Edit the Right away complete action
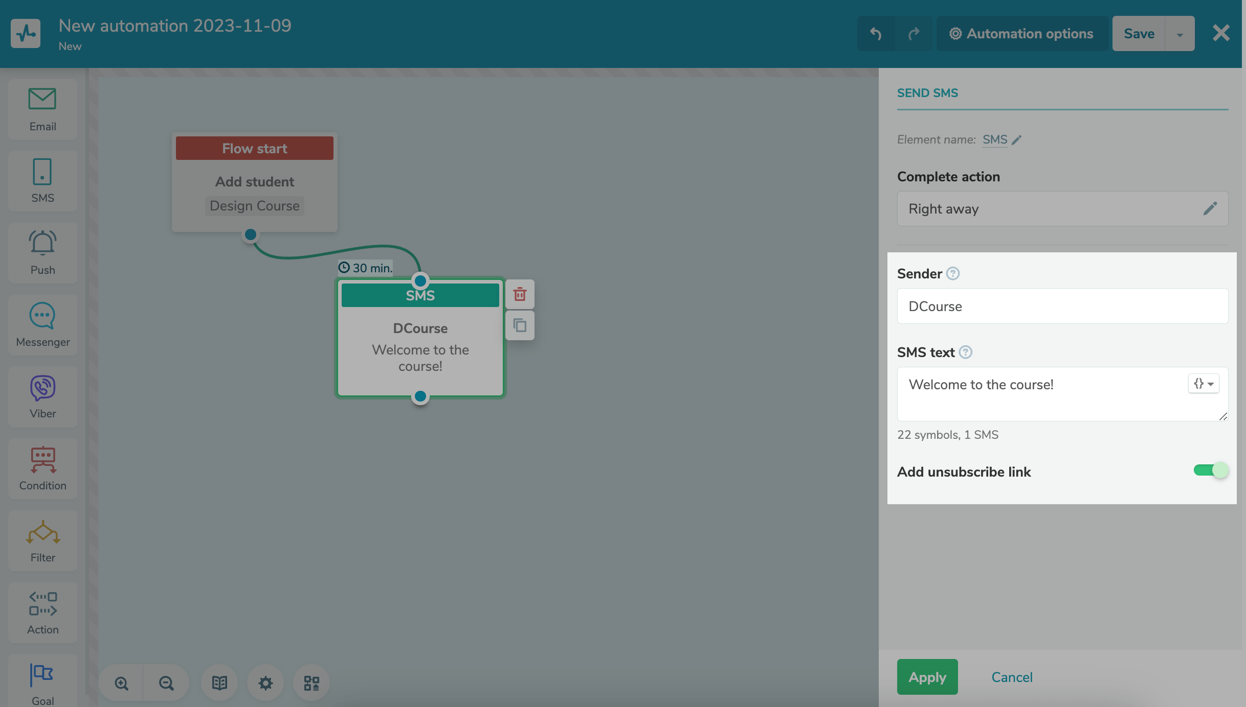The image size is (1246, 707). click(1210, 209)
